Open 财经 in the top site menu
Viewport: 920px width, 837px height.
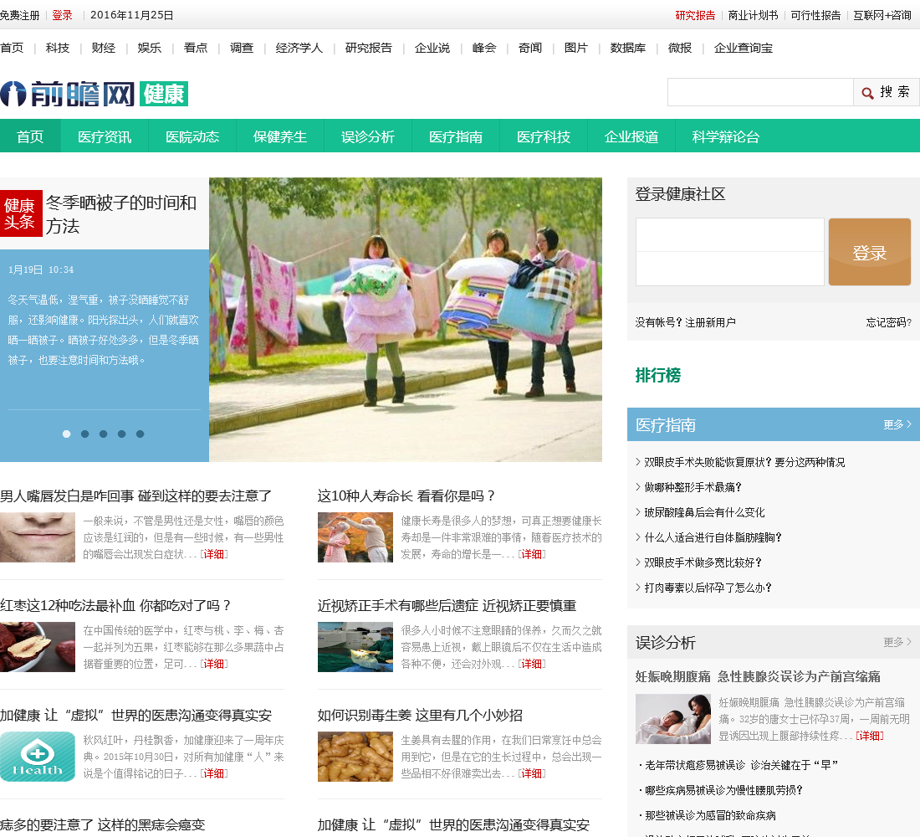103,48
